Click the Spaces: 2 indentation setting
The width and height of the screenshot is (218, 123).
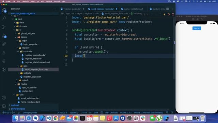(x=74, y=112)
